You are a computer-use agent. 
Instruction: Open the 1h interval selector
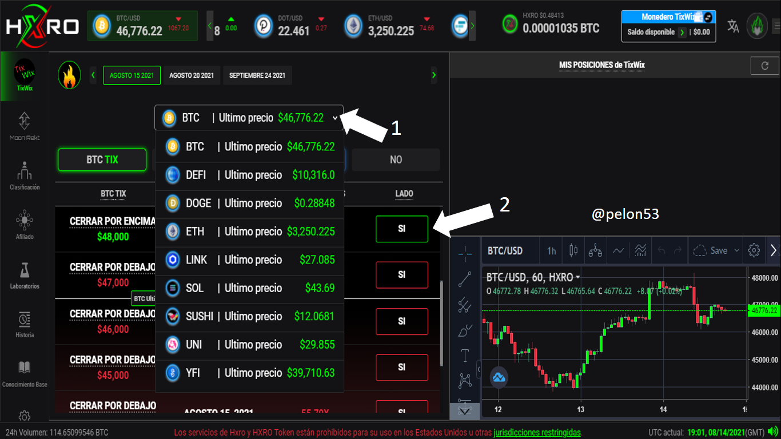(551, 250)
